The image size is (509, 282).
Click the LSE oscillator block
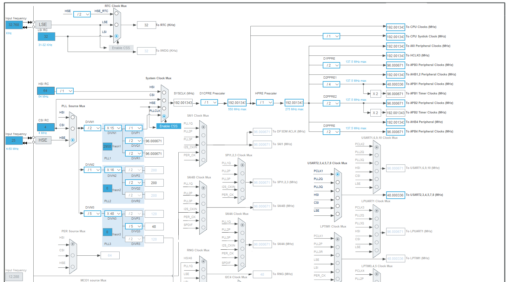click(x=43, y=24)
